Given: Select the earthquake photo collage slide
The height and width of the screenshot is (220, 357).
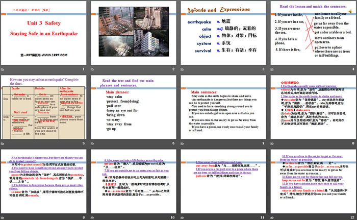Looking at the screenshot, I should (x=134, y=35).
